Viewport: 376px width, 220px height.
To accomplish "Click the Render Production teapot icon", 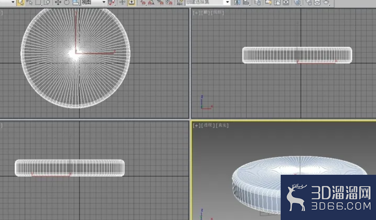I will (x=326, y=2).
